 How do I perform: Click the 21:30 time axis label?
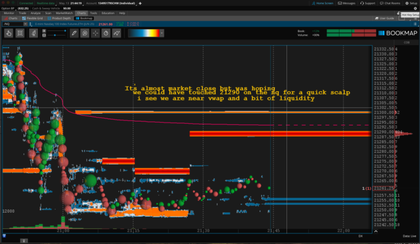203,231
